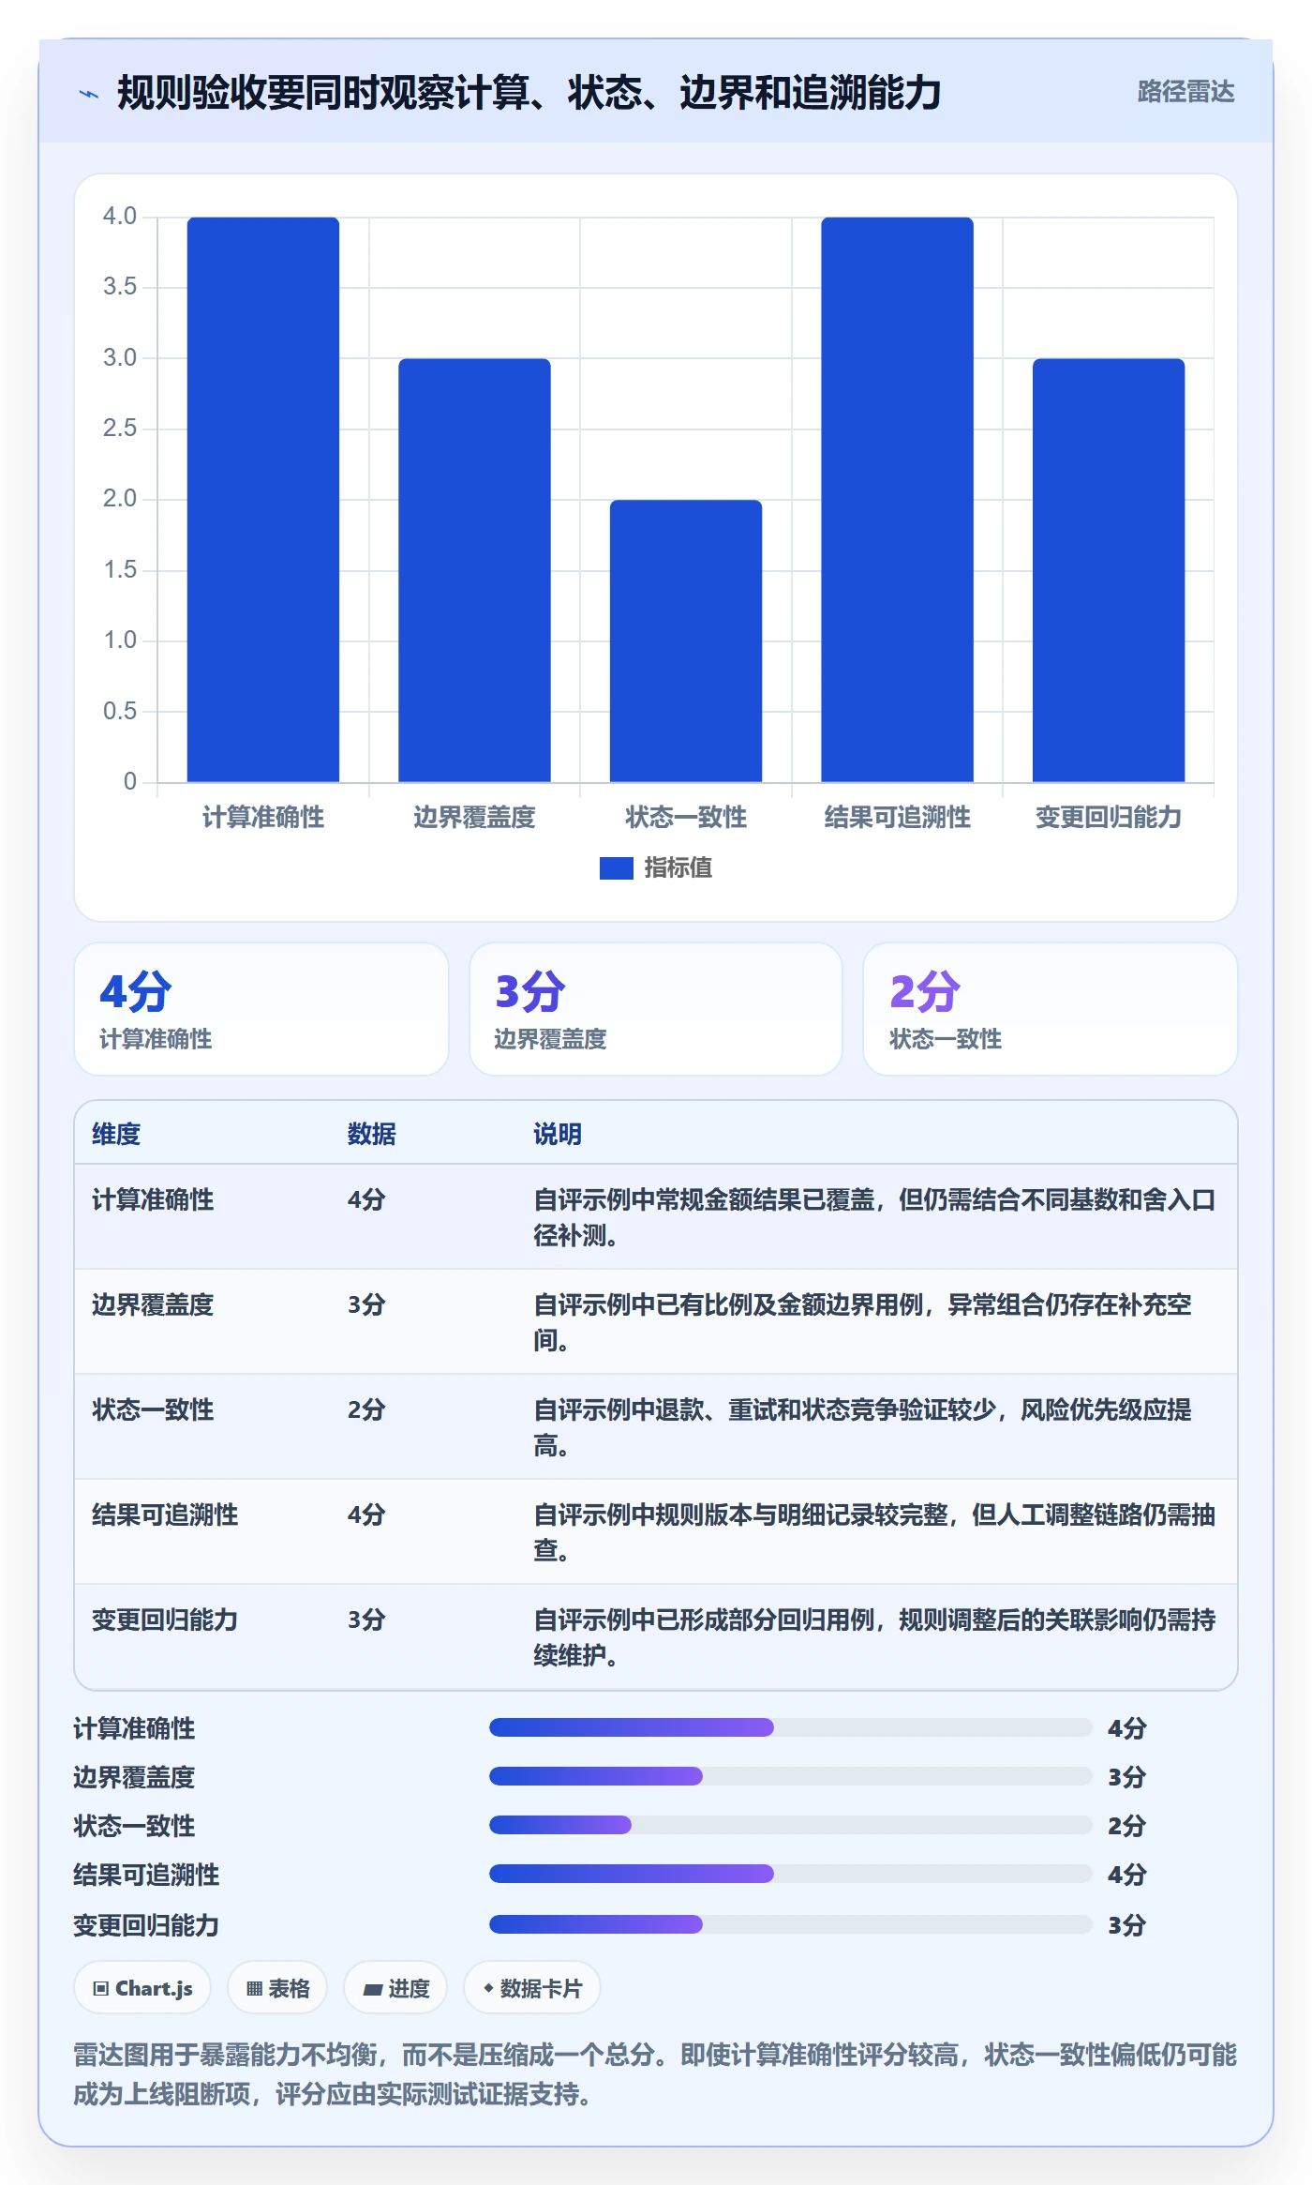Click the 2.0 y-axis tick label
This screenshot has height=2185, width=1312.
coord(120,499)
